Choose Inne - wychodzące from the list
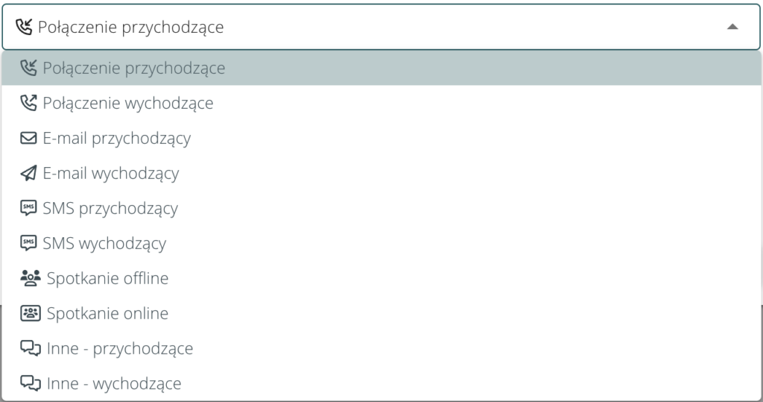 pyautogui.click(x=113, y=384)
